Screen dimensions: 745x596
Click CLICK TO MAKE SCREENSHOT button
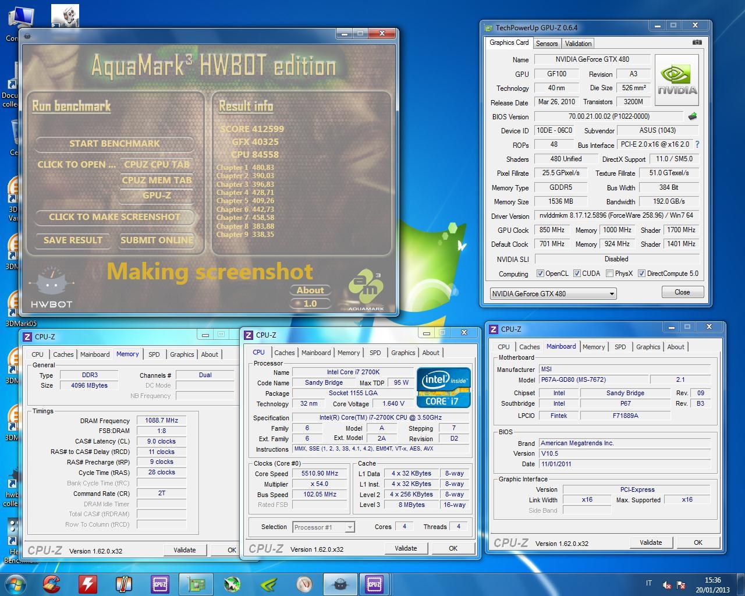115,217
